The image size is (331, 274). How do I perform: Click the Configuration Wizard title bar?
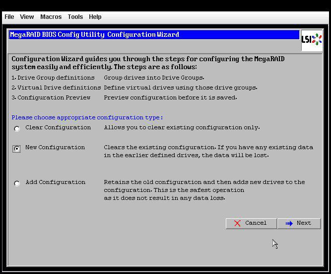154,35
